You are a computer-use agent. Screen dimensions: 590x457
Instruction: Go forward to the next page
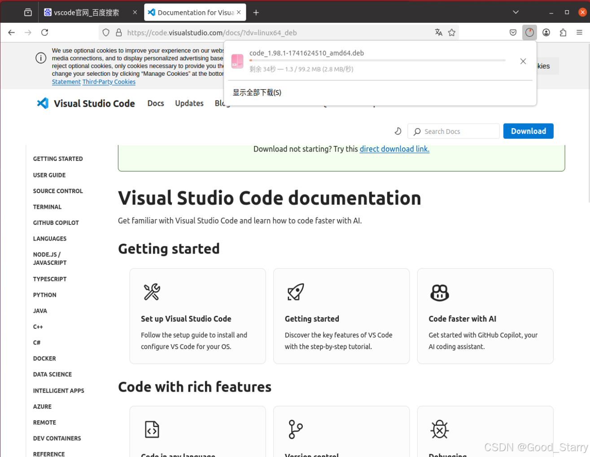tap(28, 32)
